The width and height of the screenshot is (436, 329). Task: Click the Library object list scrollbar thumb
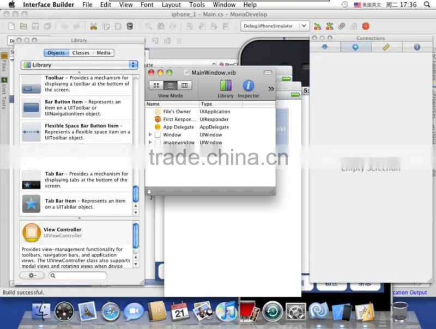pos(136,194)
